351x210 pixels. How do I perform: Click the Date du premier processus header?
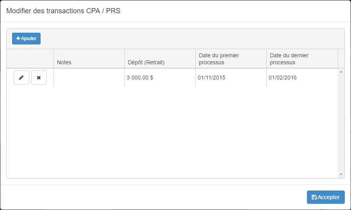coord(219,59)
